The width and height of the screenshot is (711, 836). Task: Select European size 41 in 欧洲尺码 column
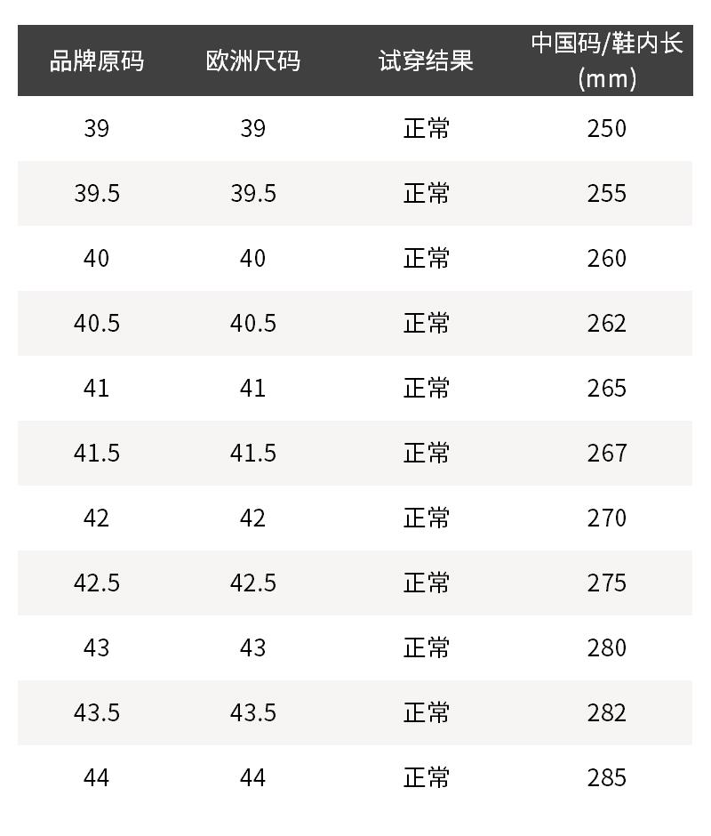(x=253, y=389)
